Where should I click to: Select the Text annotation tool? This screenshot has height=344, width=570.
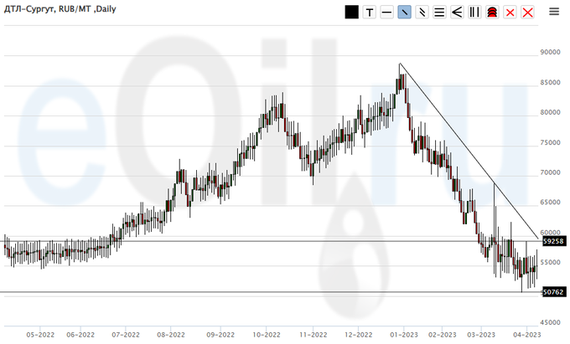point(369,12)
